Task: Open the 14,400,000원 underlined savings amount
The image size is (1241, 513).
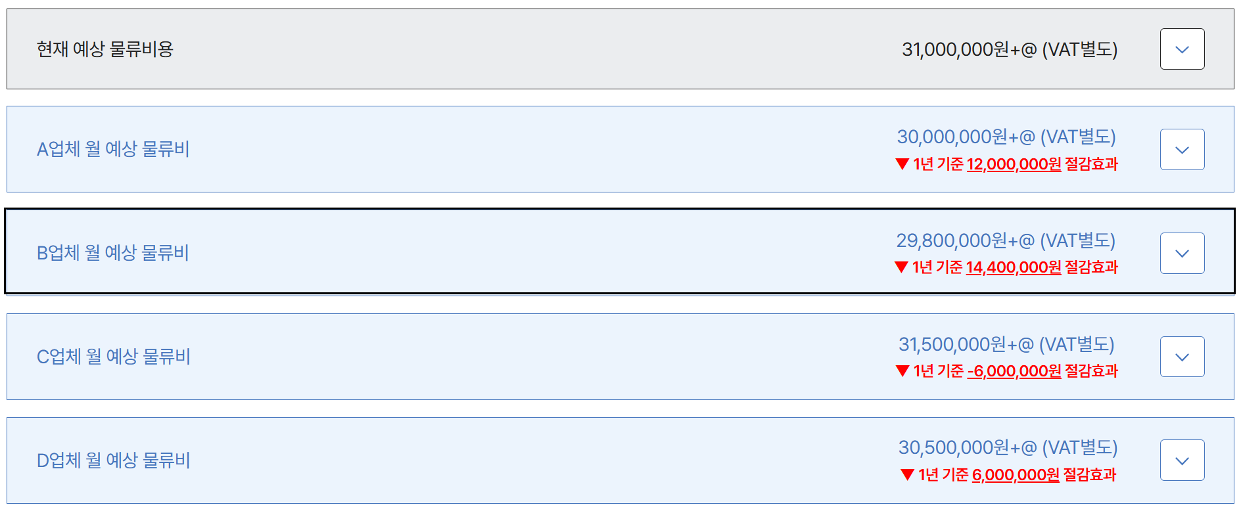Action: [x=1013, y=267]
